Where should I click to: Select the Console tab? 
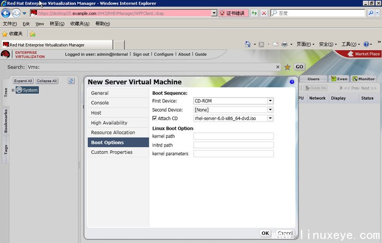click(x=118, y=102)
